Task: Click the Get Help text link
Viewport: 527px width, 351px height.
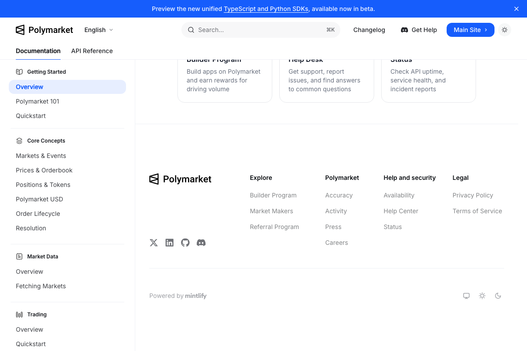Action: pos(424,30)
